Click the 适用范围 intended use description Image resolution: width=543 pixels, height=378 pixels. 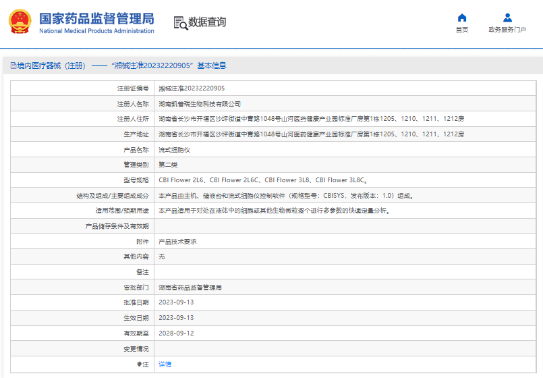(275, 211)
